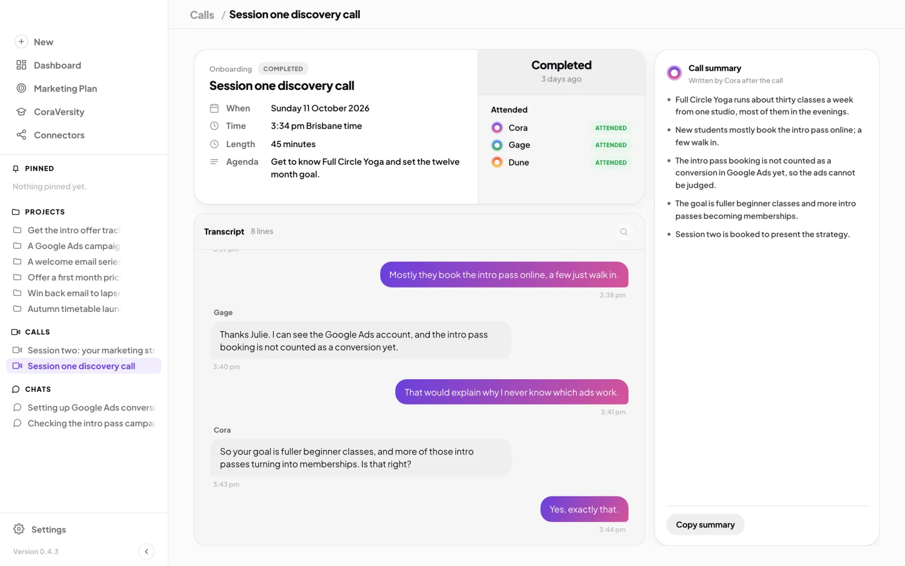Viewport: 905px width, 566px height.
Task: Click Cora's avatar in Attended list
Action: click(x=497, y=128)
